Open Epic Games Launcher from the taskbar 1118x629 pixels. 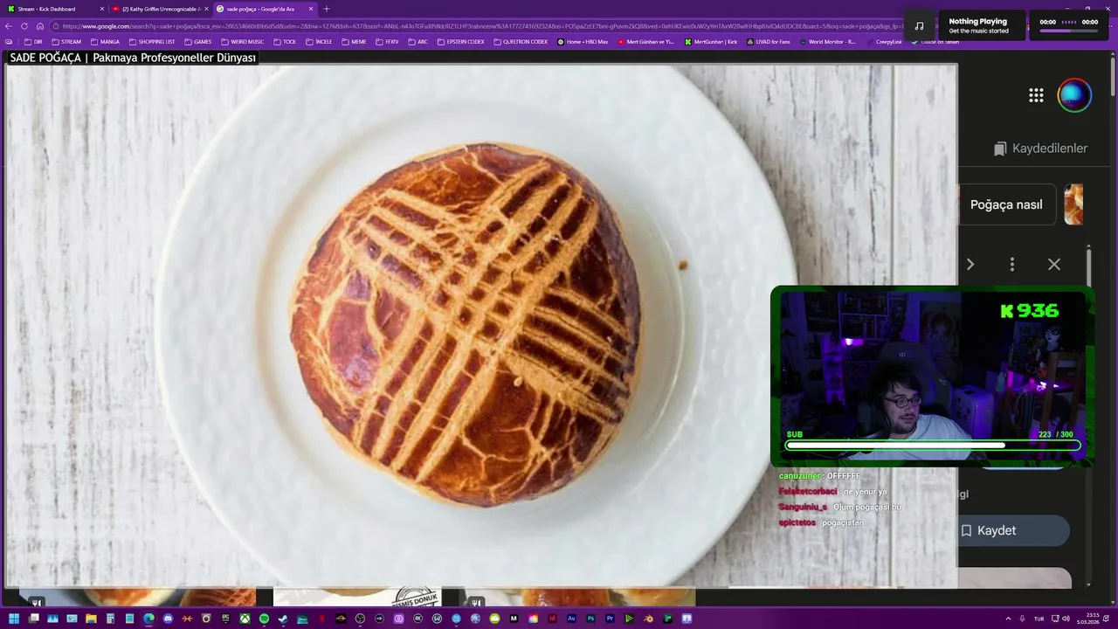point(225,619)
